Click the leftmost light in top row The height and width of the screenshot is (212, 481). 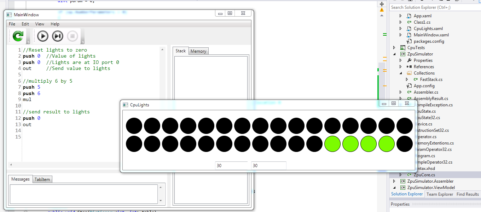pyautogui.click(x=134, y=126)
